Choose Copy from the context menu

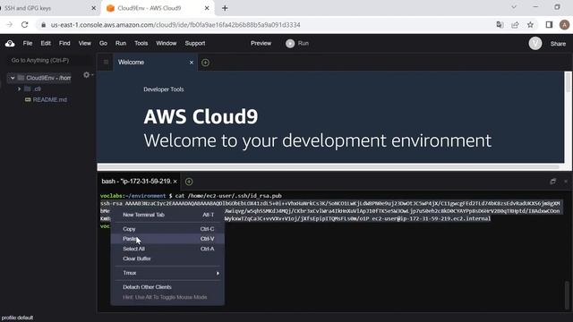167,229
